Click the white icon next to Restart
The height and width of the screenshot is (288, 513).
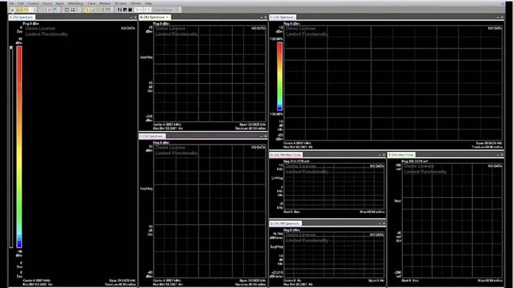click(31, 10)
